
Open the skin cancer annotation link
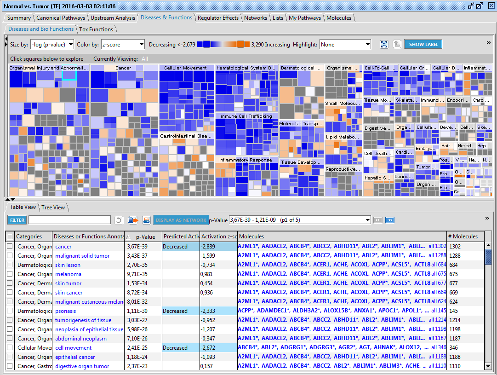69,292
